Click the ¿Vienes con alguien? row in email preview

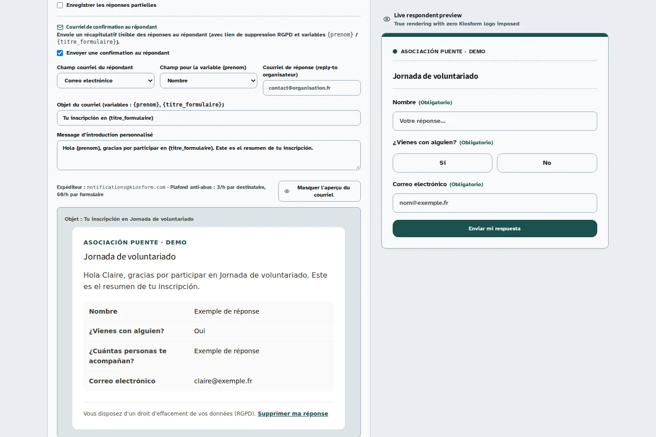209,331
